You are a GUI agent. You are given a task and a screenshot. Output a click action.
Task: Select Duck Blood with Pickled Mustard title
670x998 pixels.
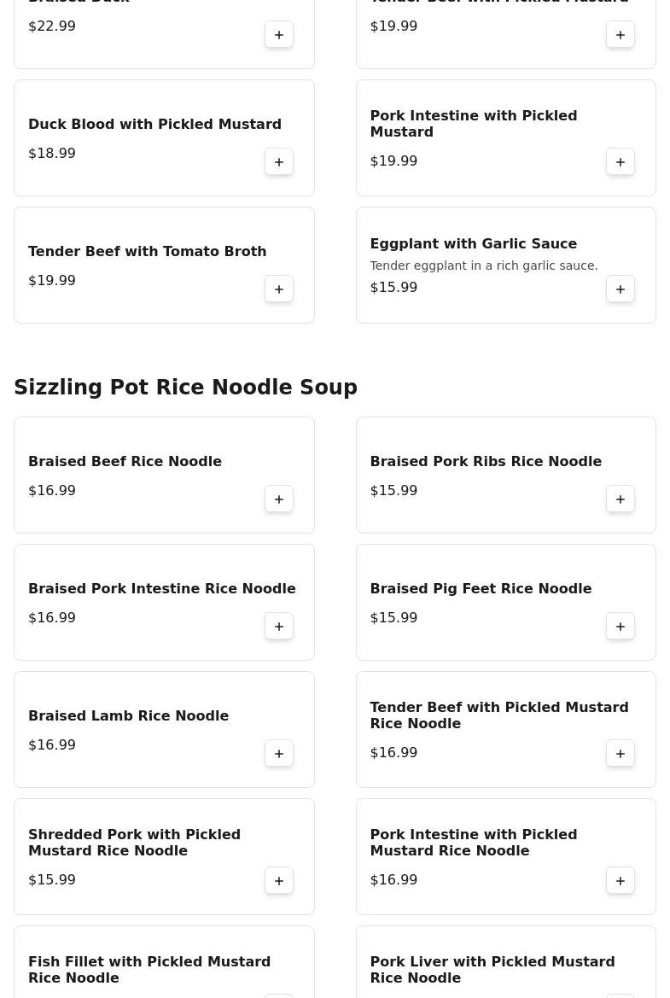click(154, 125)
